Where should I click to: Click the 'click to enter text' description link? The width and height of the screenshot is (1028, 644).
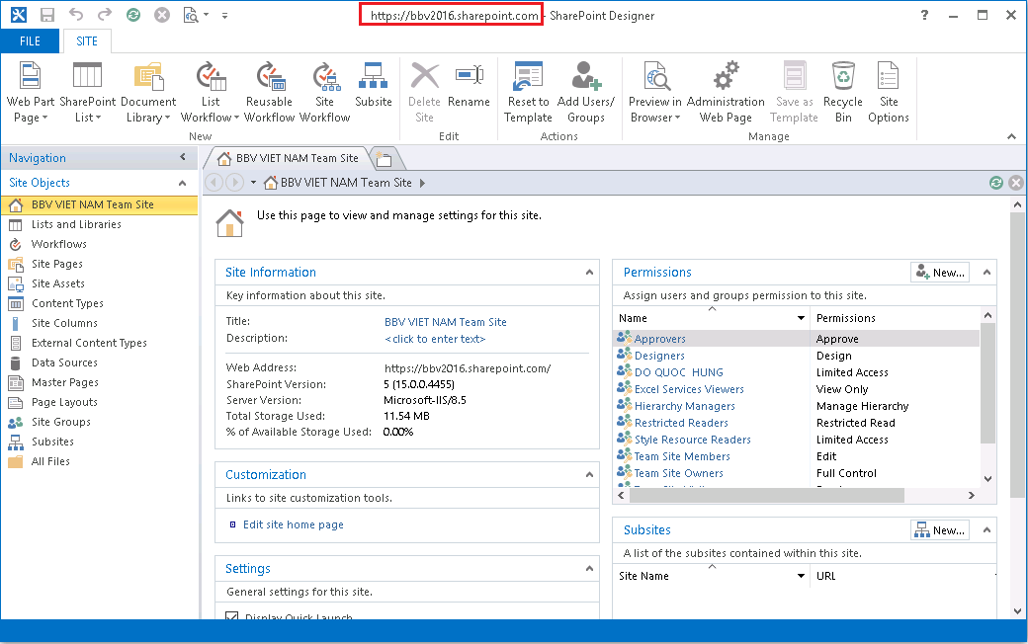tap(435, 339)
